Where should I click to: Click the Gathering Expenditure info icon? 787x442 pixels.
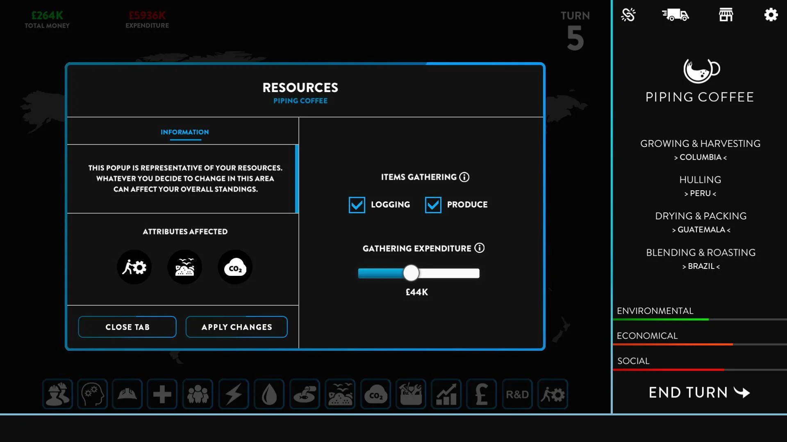click(479, 248)
